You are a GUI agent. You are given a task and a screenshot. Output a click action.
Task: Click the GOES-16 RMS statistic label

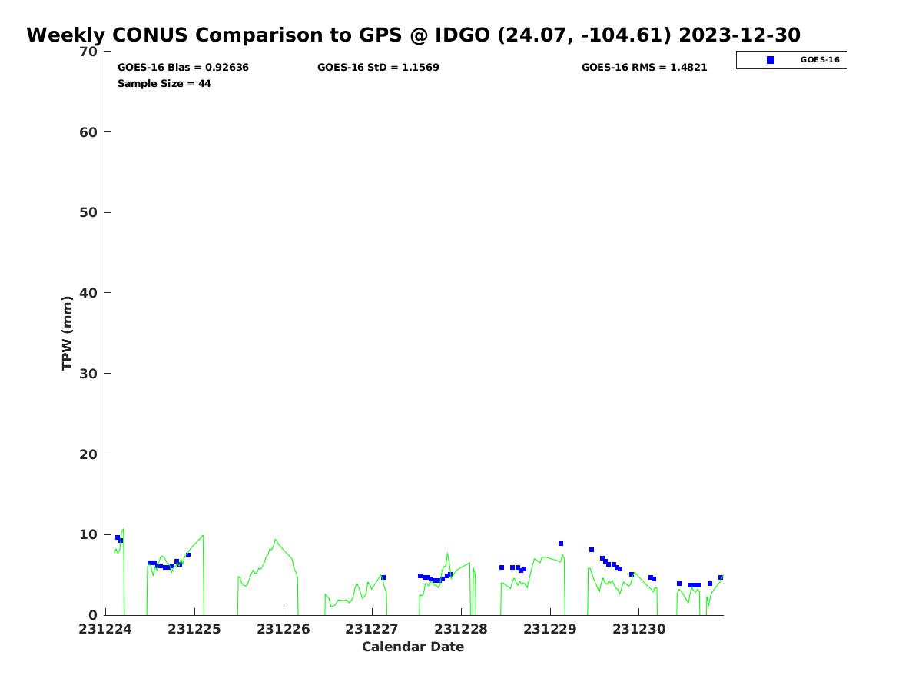(645, 68)
